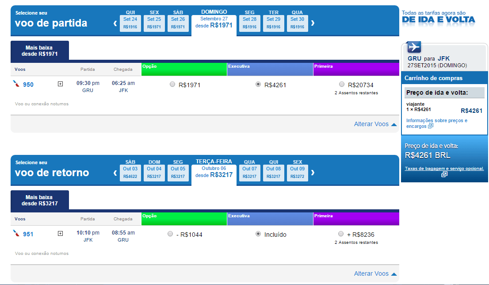Viewport: 489px width, 285px height.
Task: Select the R$1971 Opção fare for flight 950
Action: click(x=172, y=85)
